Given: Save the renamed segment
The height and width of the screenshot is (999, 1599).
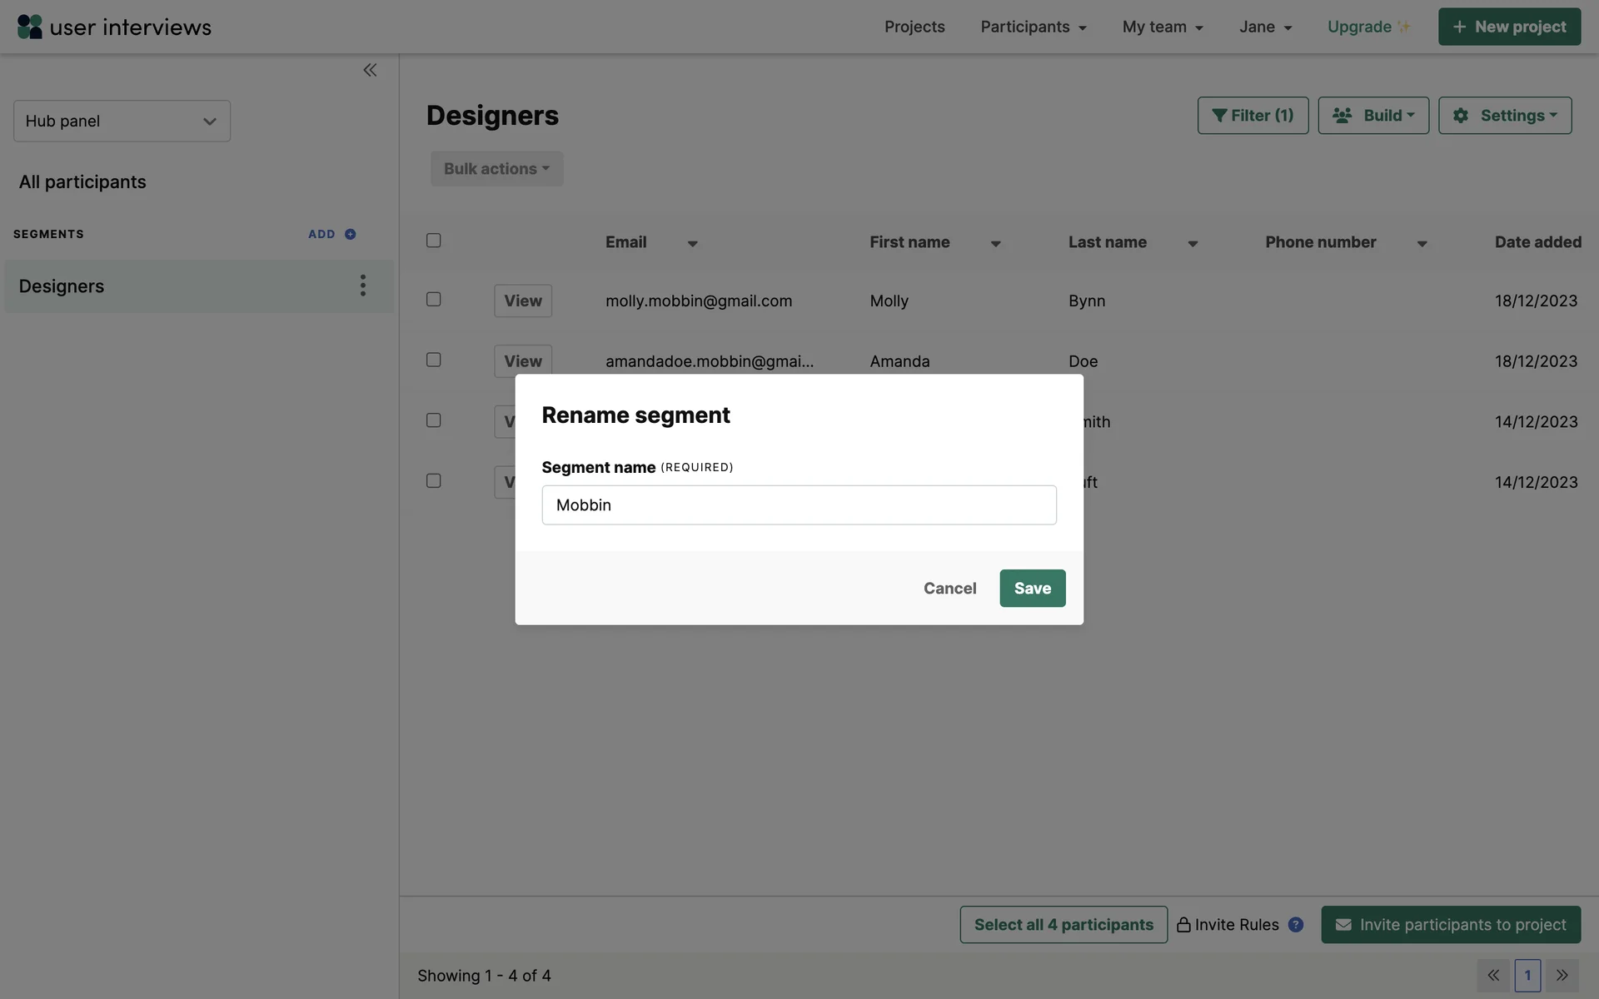Looking at the screenshot, I should pyautogui.click(x=1032, y=588).
